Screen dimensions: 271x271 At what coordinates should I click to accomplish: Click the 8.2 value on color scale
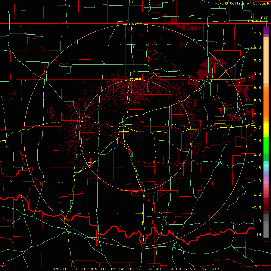pyautogui.click(x=257, y=61)
